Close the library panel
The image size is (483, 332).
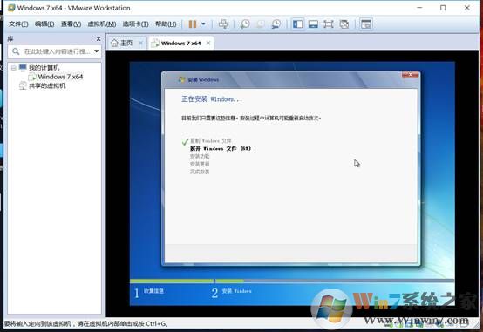(99, 39)
